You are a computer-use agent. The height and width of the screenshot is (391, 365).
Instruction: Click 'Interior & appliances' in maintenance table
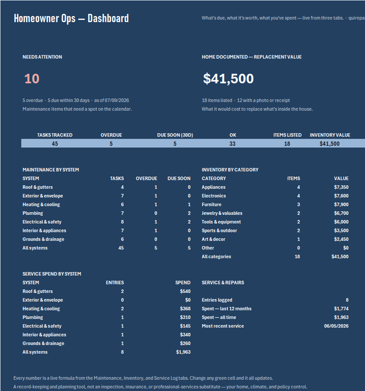[x=44, y=230]
